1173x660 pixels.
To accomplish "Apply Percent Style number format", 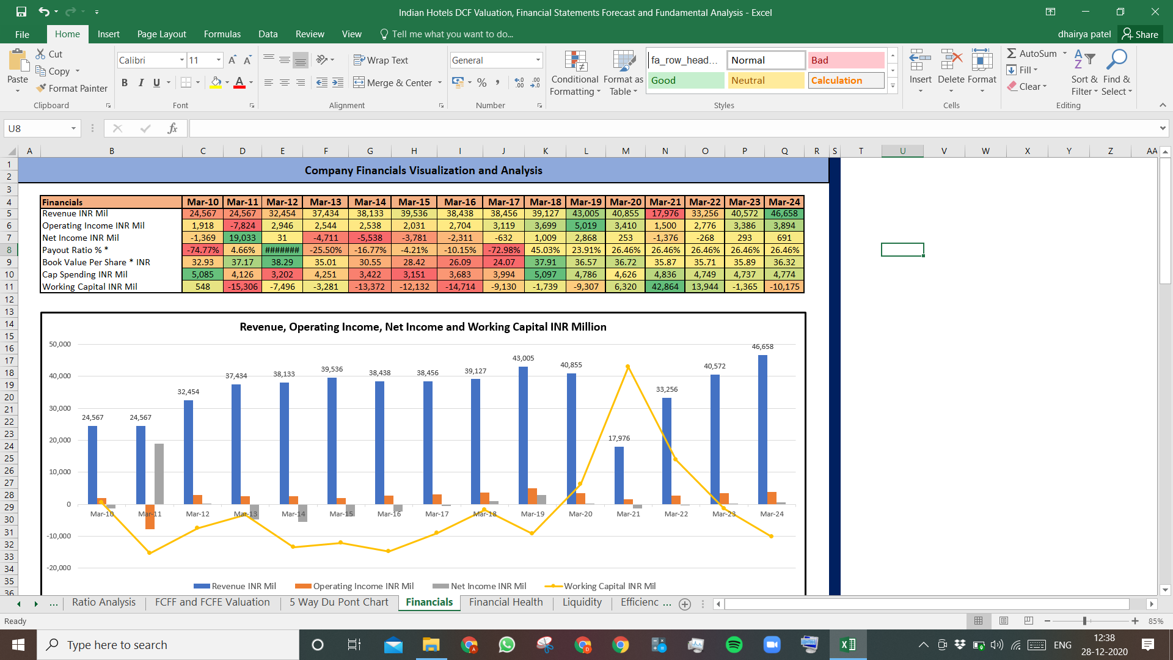I will pos(482,82).
